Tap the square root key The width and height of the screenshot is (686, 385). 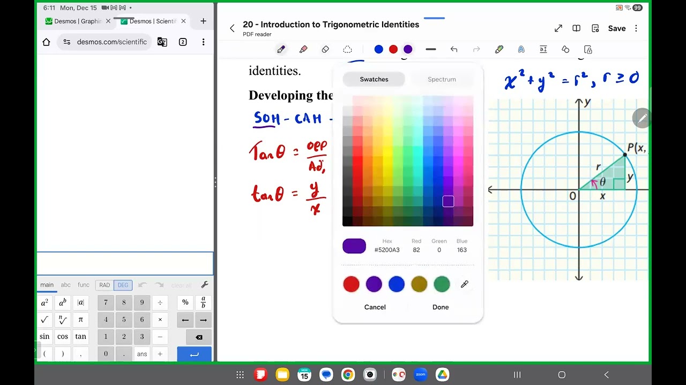[x=44, y=320]
